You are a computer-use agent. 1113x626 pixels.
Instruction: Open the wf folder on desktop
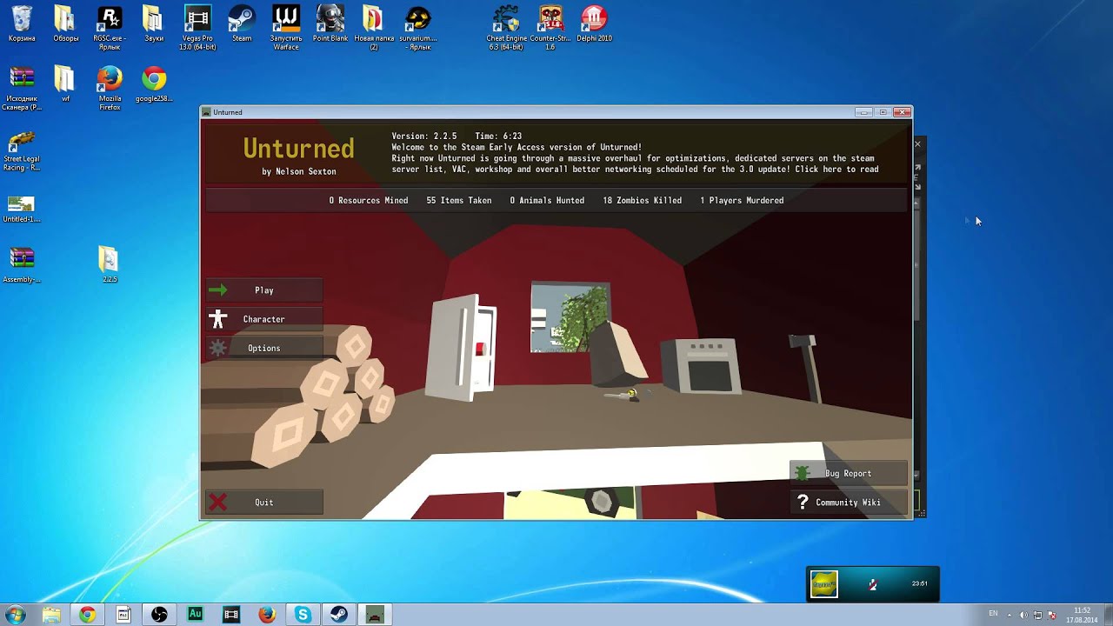[65, 85]
